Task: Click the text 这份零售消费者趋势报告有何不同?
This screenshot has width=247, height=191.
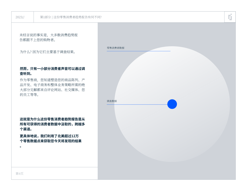Action: pyautogui.click(x=78, y=17)
